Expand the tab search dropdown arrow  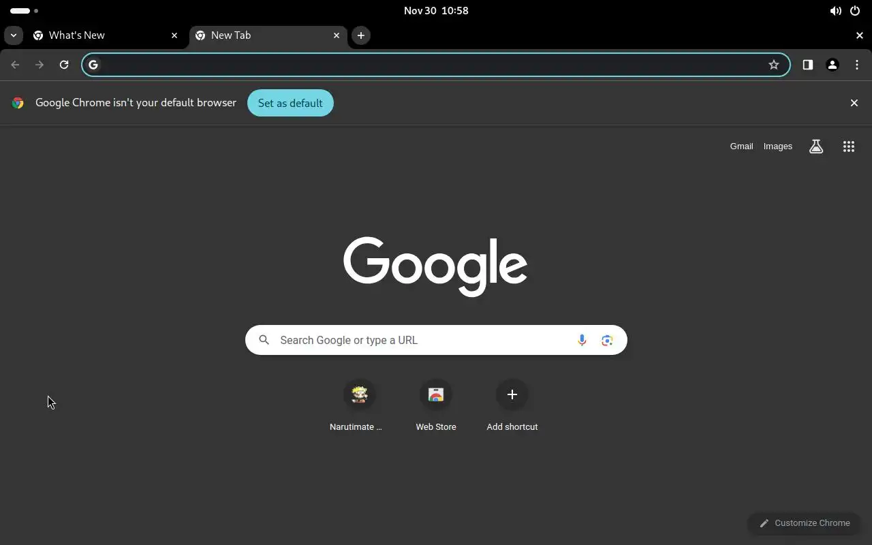click(x=14, y=35)
